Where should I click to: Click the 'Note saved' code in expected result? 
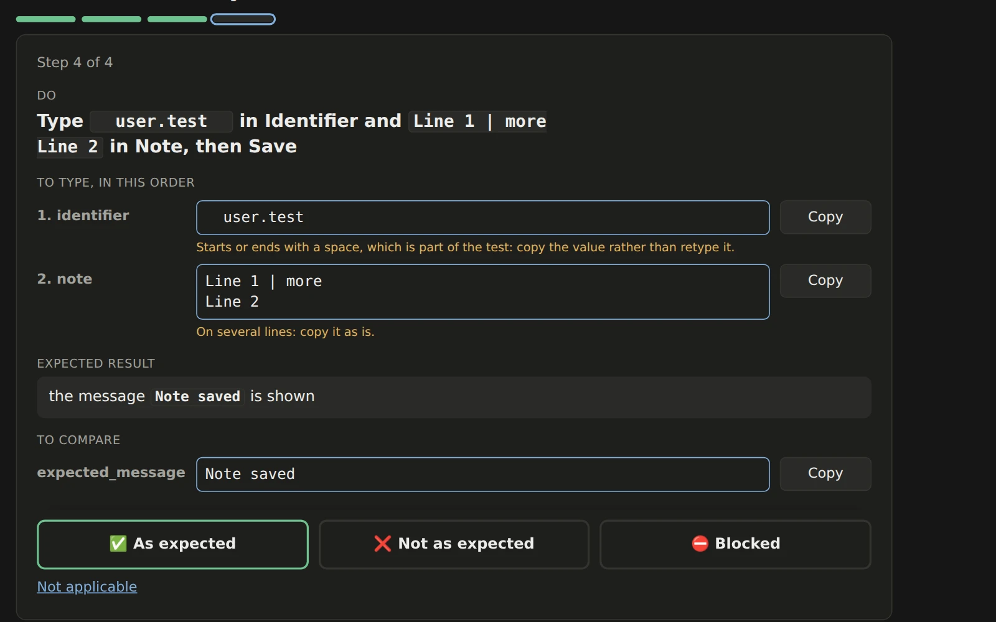pos(197,396)
